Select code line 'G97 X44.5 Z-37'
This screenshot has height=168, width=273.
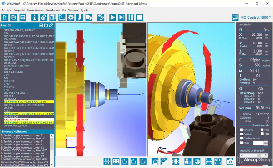(x=29, y=102)
